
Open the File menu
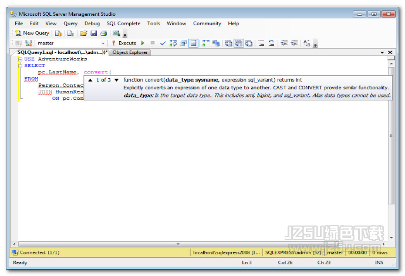coord(19,23)
